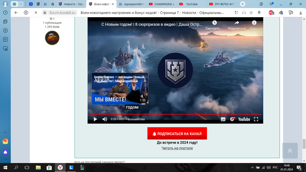
Task: Click the Share arrow on the video
Action: 237,23
